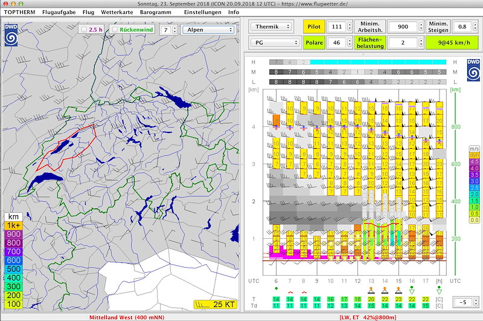Click the red wave symbol under 8 UTC
The image size is (483, 321).
(304, 292)
